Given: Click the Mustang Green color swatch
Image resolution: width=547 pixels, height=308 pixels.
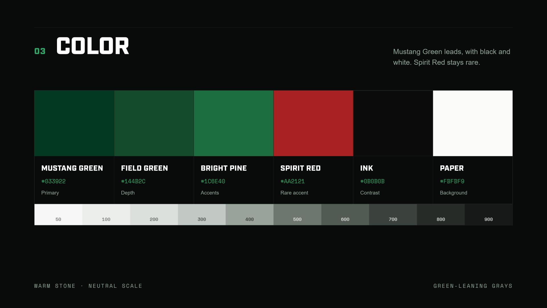Looking at the screenshot, I should pos(74,123).
